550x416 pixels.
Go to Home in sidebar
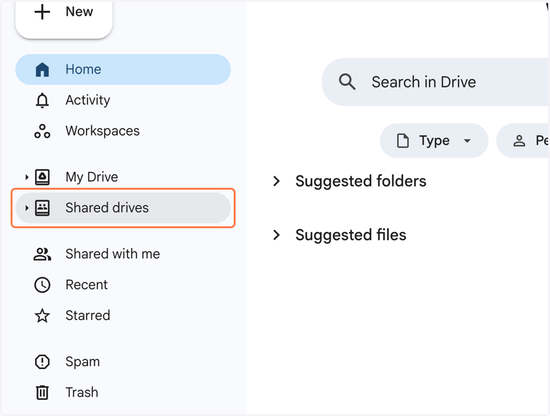123,70
